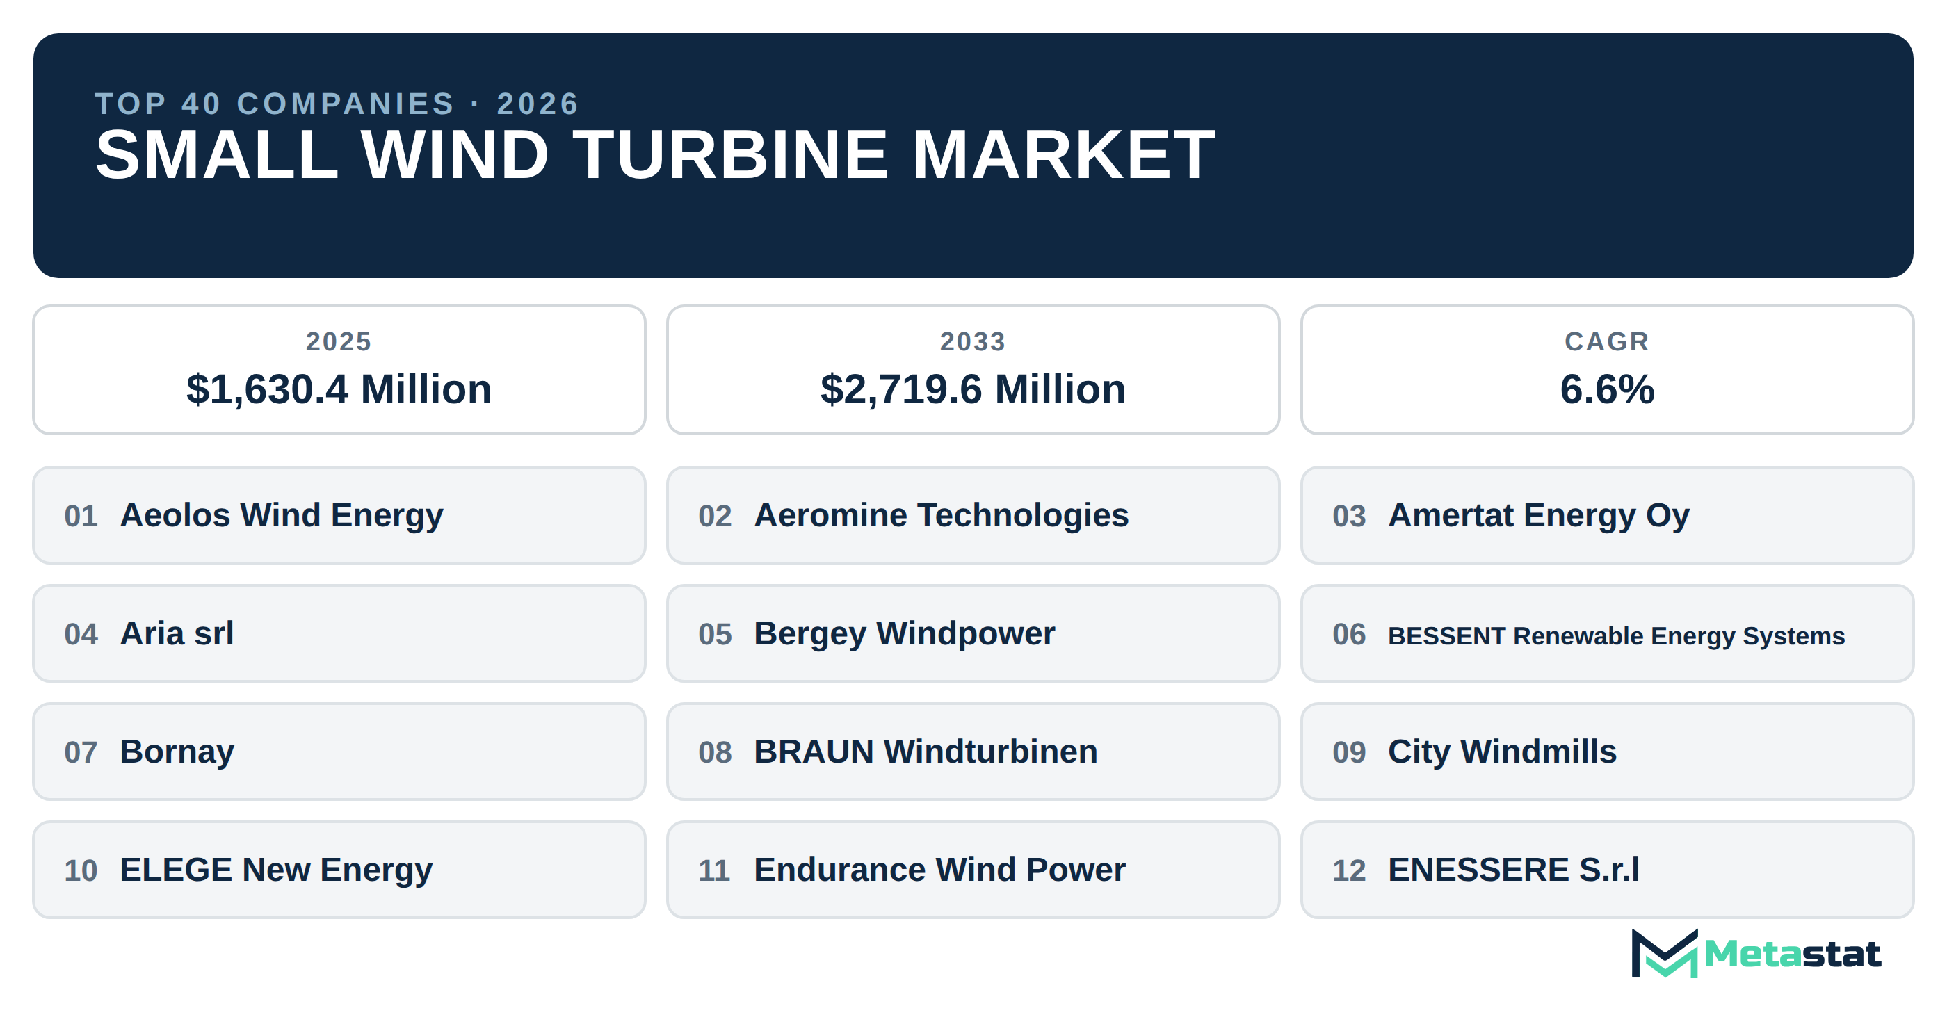Click the City Windmills entry
Image resolution: width=1947 pixels, height=1015 pixels.
click(1607, 752)
